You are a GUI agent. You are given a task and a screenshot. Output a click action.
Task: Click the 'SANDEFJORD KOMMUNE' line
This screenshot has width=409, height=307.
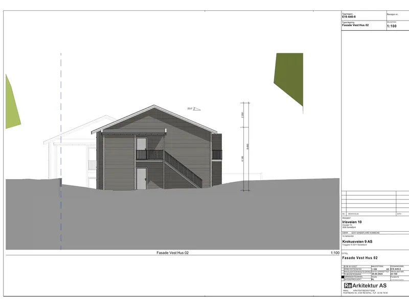click(x=368, y=233)
